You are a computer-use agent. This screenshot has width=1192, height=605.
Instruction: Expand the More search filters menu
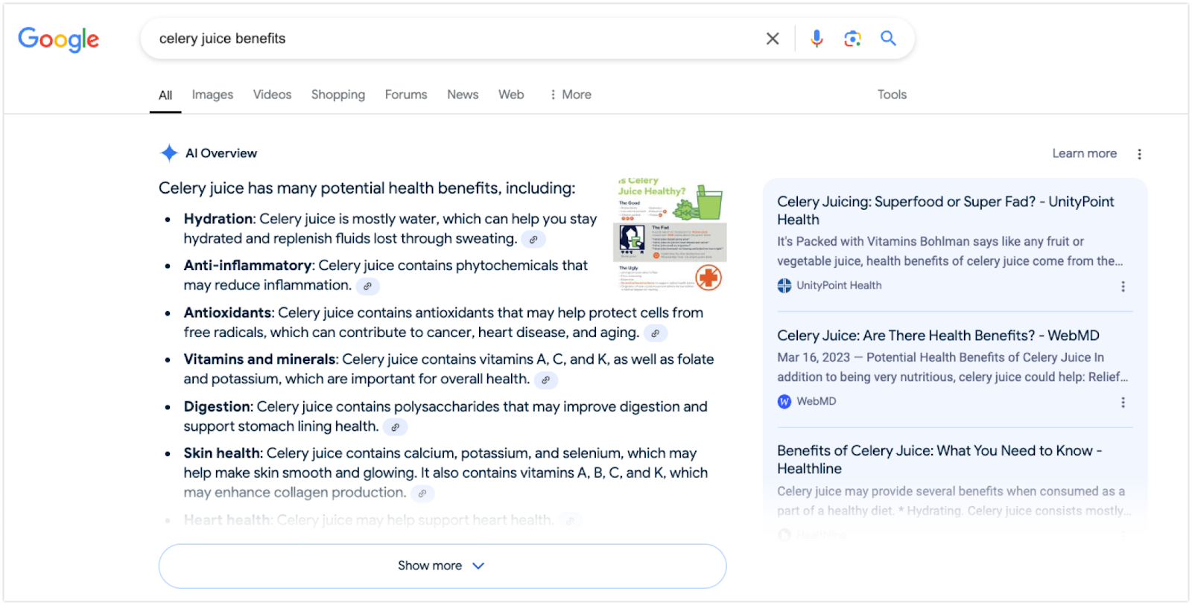(x=570, y=95)
